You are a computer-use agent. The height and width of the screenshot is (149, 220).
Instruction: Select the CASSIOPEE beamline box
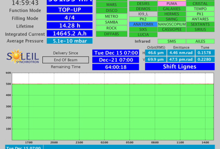171,29
